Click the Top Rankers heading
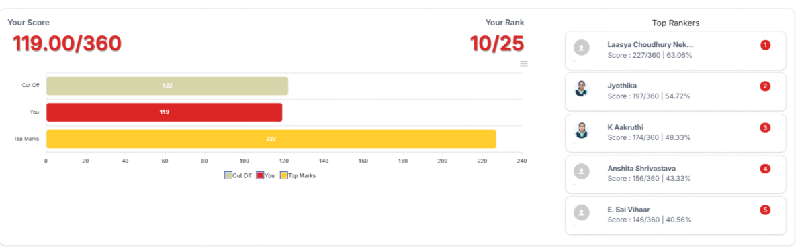Screen dimensions: 806x251 (676, 23)
